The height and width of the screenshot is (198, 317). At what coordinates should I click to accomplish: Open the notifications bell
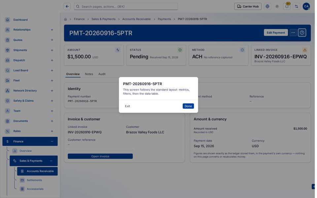coord(287,7)
